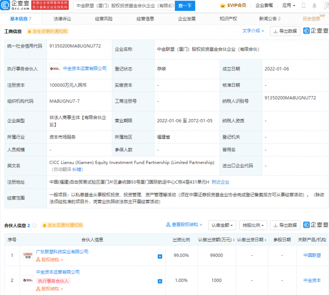Sort by 认缴出资额(万元) column header
This screenshot has width=329, height=295.
click(x=216, y=240)
